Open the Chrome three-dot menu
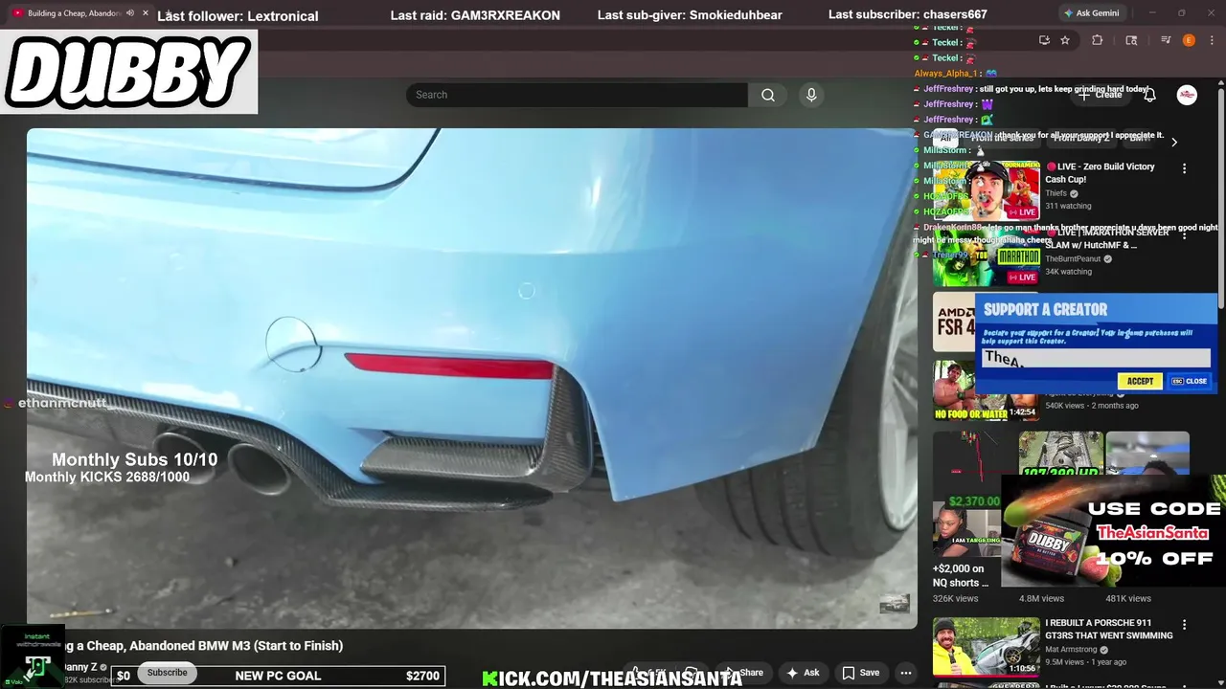The width and height of the screenshot is (1226, 689). coord(1212,40)
